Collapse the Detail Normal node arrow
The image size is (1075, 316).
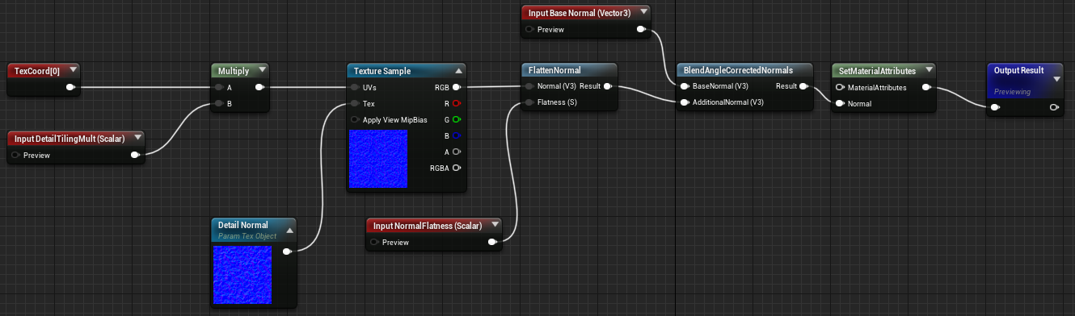(289, 230)
